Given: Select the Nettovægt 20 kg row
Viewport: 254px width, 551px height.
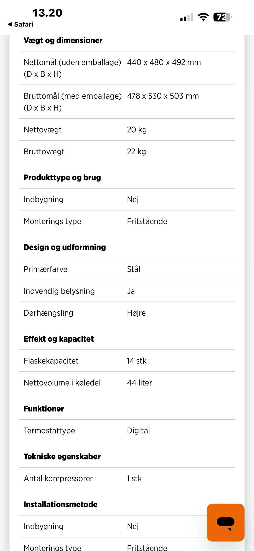Looking at the screenshot, I should point(127,129).
